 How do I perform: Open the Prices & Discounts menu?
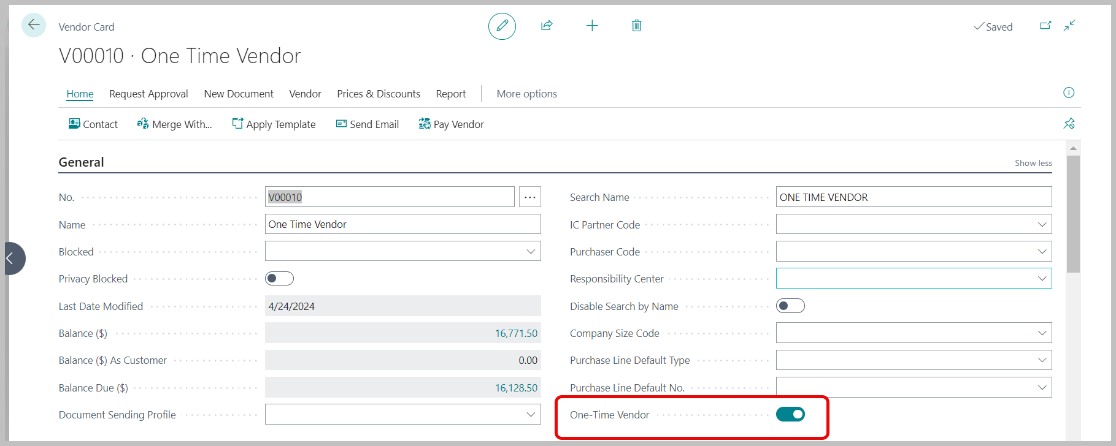[378, 94]
